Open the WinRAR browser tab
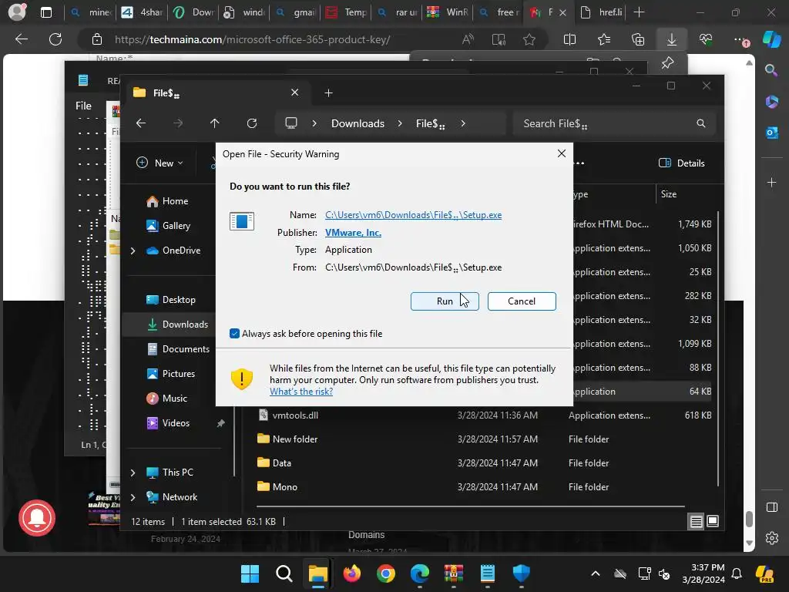789x592 pixels. [448, 12]
